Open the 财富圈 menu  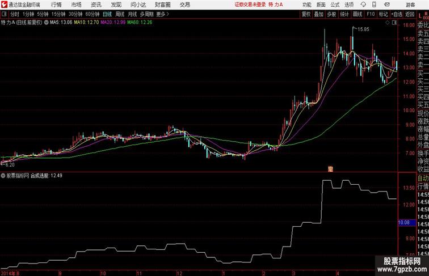[x=162, y=5]
